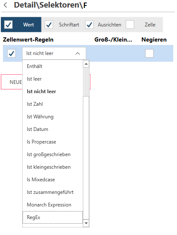Uncheck the Ausrichten checkbox

coord(90,25)
